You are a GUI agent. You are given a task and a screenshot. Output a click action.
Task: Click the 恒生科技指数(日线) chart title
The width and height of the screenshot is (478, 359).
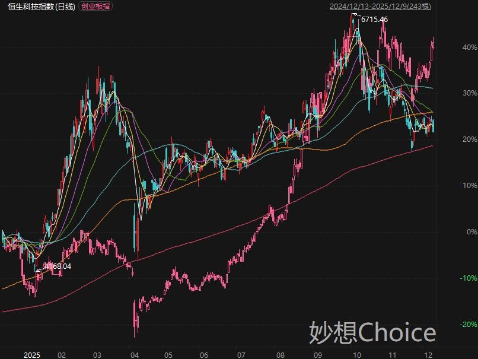point(42,7)
